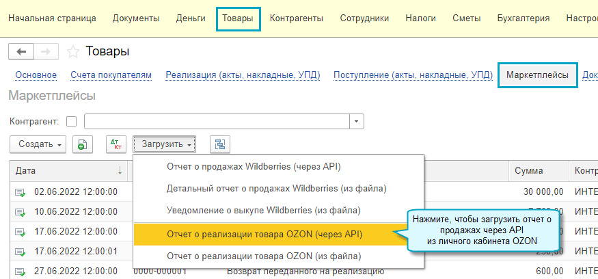The image size is (598, 279).
Task: Show Дт/Кт postings icon
Action: click(115, 144)
